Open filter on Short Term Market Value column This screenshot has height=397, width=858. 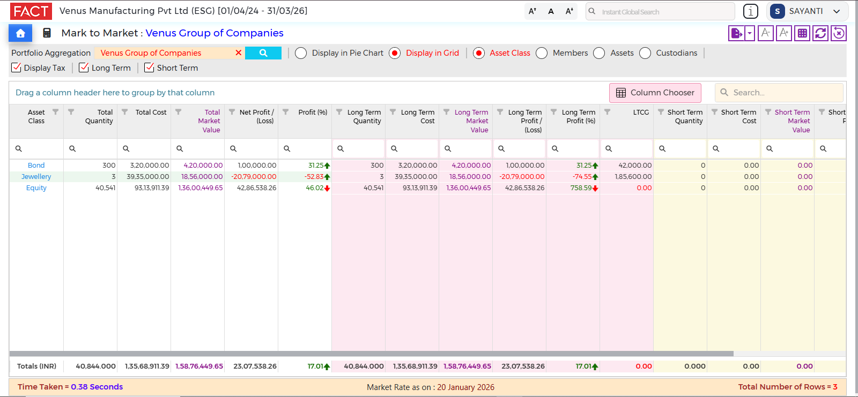click(x=768, y=112)
